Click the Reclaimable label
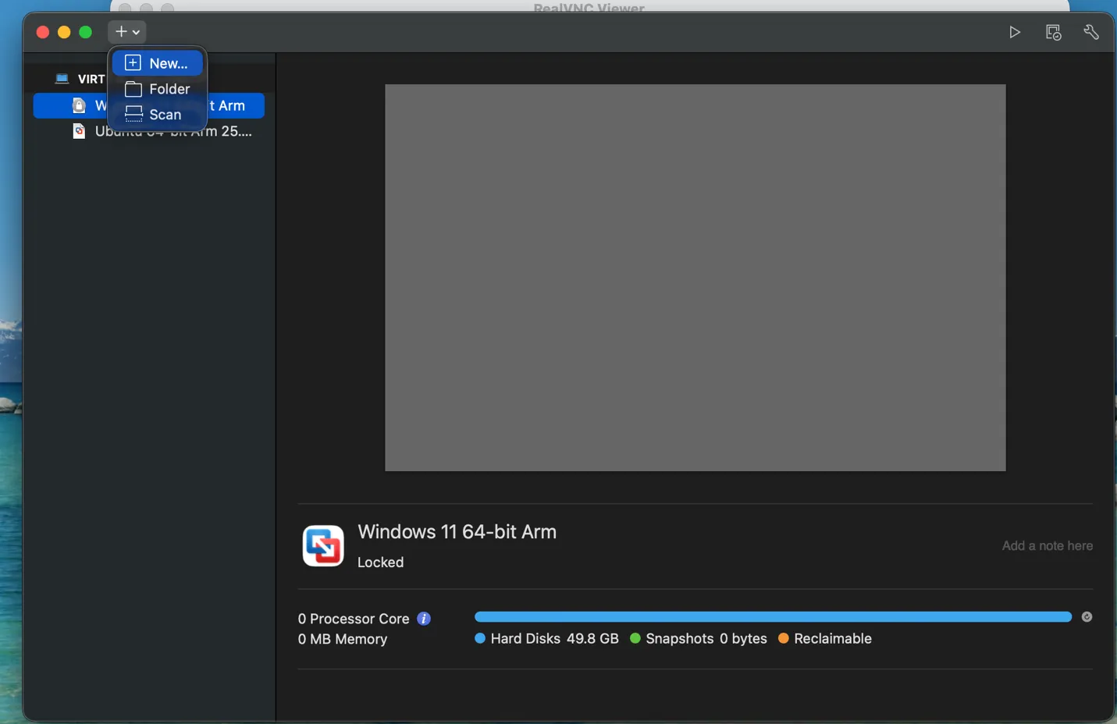This screenshot has height=724, width=1117. 833,638
